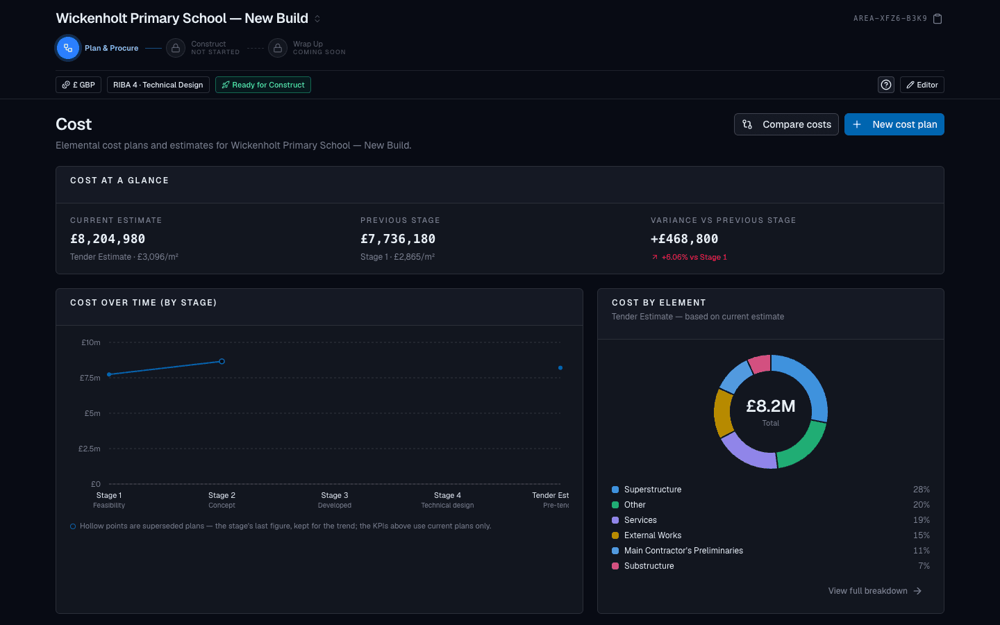The image size is (1000, 625).
Task: Copy the AREA-XFZ6-B3K9 code with clipboard icon
Action: coord(937,19)
